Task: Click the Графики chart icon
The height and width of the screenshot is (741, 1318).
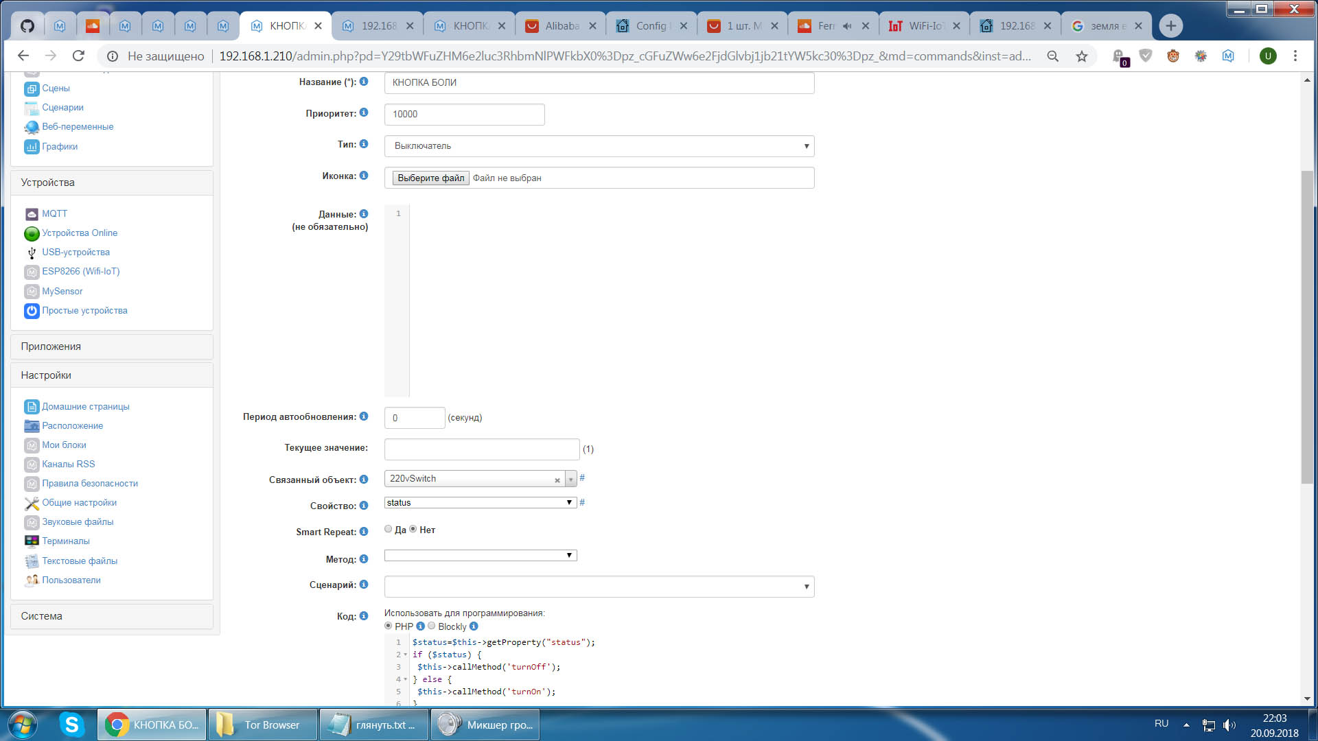Action: [32, 147]
